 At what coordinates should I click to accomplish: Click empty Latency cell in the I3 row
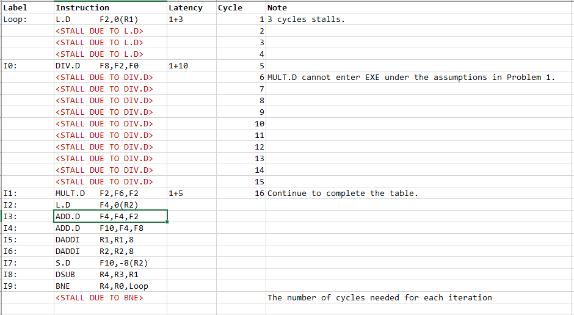click(x=192, y=217)
